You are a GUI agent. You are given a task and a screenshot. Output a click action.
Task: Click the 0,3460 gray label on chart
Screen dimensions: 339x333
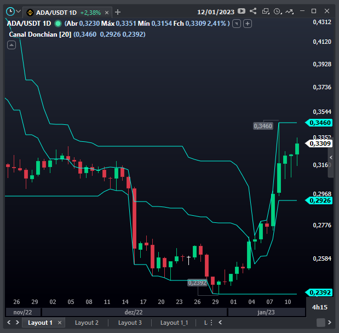(263, 126)
